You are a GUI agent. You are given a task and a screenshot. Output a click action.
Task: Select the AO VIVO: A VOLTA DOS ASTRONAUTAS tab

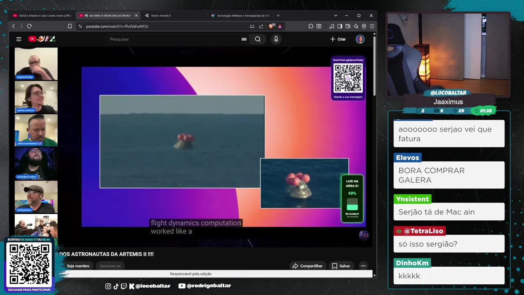(108, 16)
